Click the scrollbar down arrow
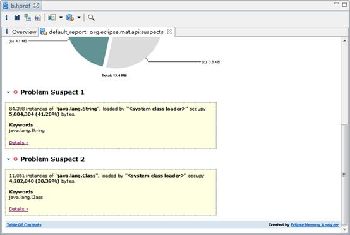 click(x=344, y=229)
